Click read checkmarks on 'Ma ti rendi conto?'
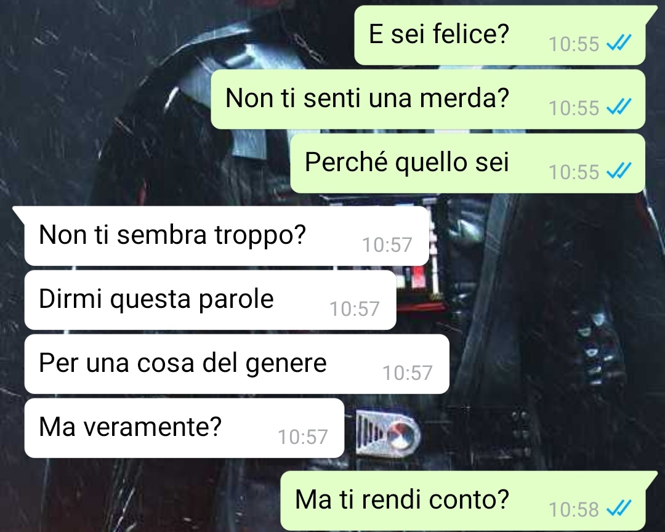Image resolution: width=665 pixels, height=532 pixels. pos(619,508)
